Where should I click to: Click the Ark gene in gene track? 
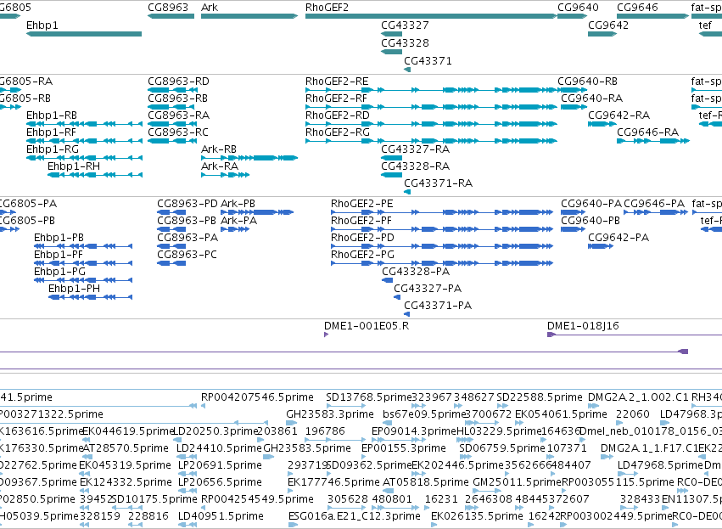pos(249,16)
